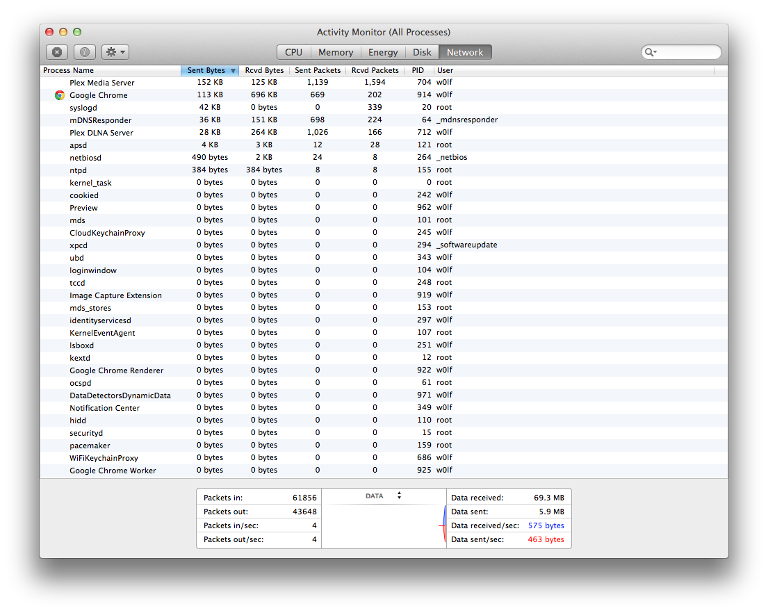Select the Network tab
768x613 pixels.
[x=465, y=52]
